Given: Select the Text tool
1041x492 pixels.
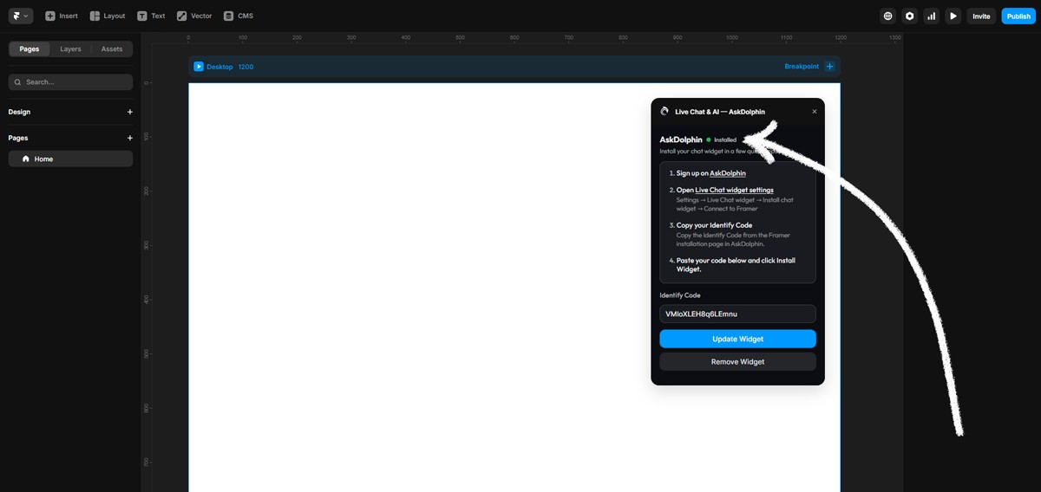Looking at the screenshot, I should coord(151,16).
